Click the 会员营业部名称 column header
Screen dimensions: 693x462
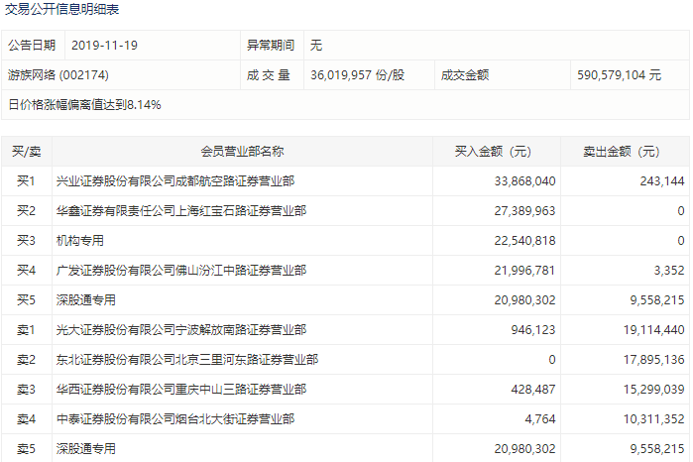242,152
